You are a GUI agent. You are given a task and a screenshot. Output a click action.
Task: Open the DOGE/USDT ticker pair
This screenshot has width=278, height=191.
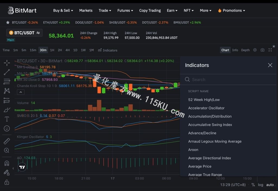(x=90, y=22)
